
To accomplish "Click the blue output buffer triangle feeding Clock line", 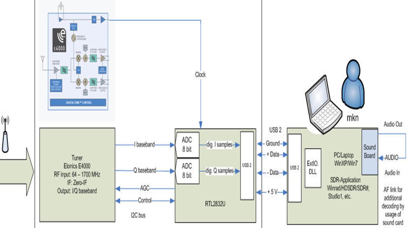I will [103, 20].
